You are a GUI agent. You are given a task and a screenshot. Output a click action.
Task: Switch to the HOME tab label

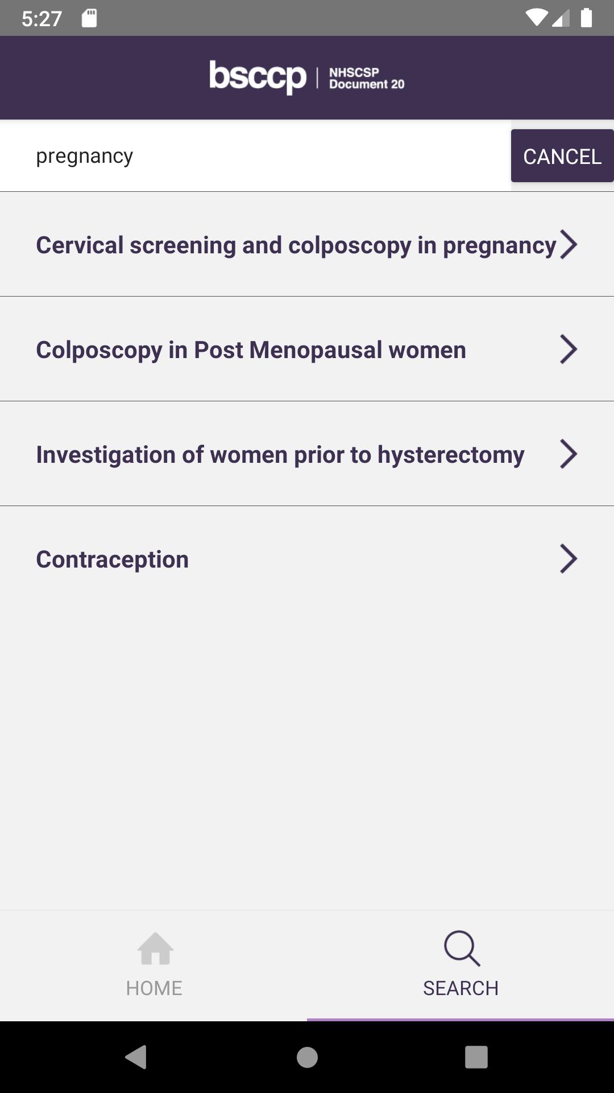point(154,988)
